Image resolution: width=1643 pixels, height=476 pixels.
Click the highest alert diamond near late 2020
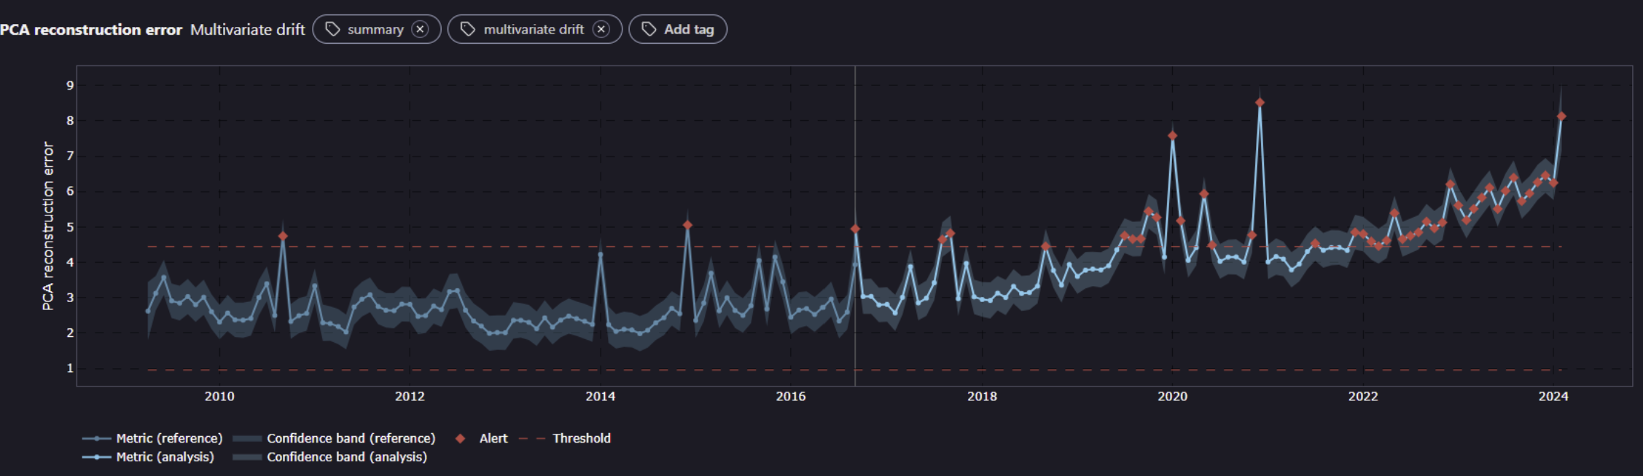point(1260,103)
